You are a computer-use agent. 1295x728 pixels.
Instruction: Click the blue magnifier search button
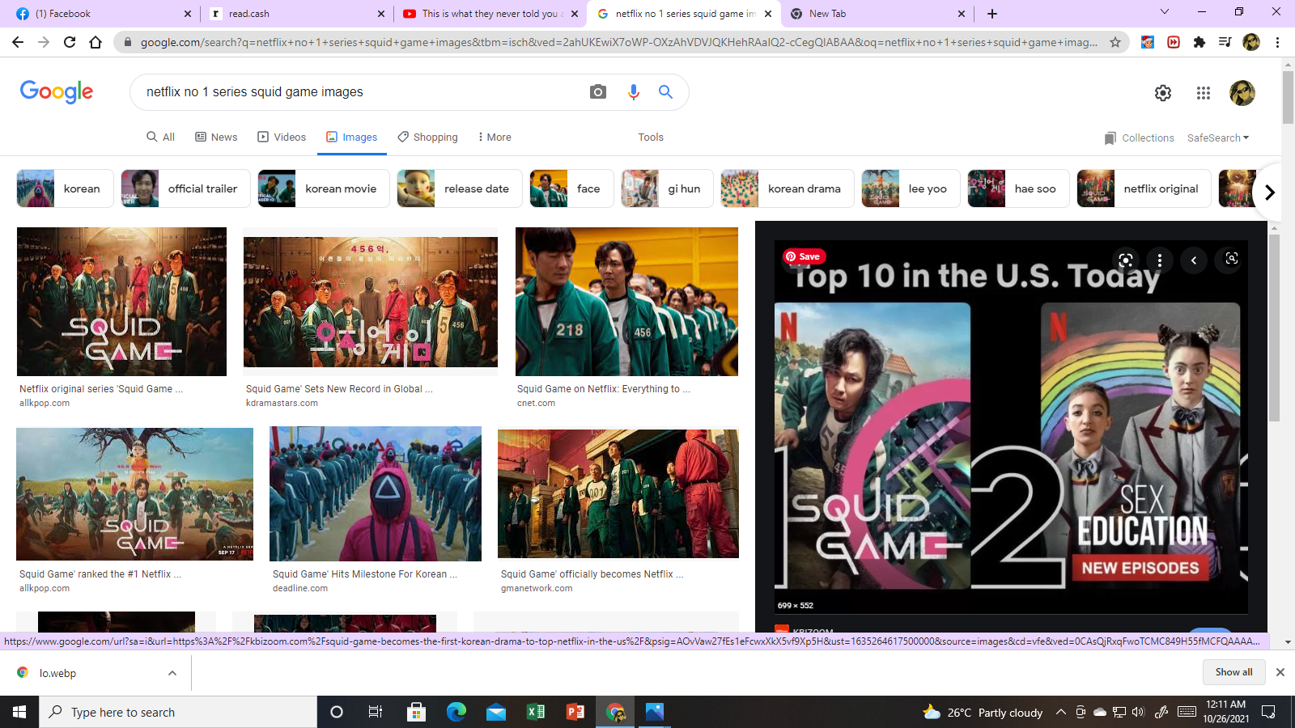(665, 92)
